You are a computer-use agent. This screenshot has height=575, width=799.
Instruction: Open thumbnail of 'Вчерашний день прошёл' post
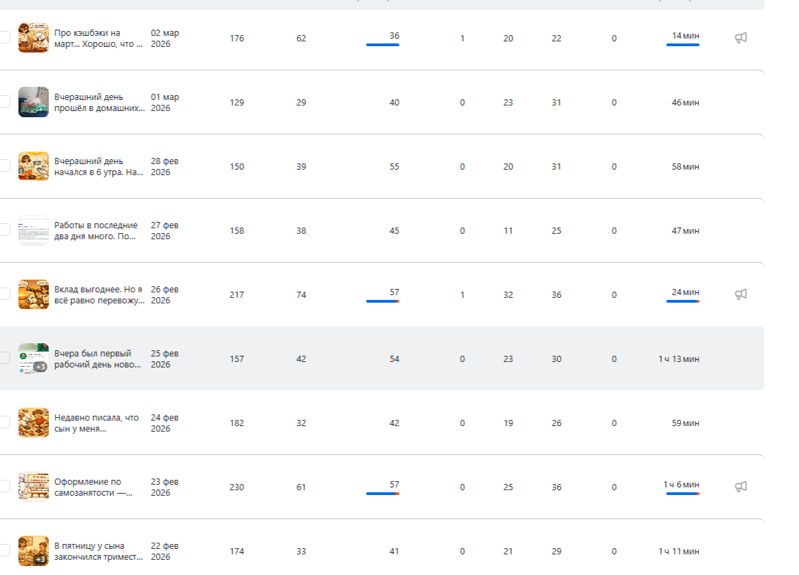[x=33, y=102]
